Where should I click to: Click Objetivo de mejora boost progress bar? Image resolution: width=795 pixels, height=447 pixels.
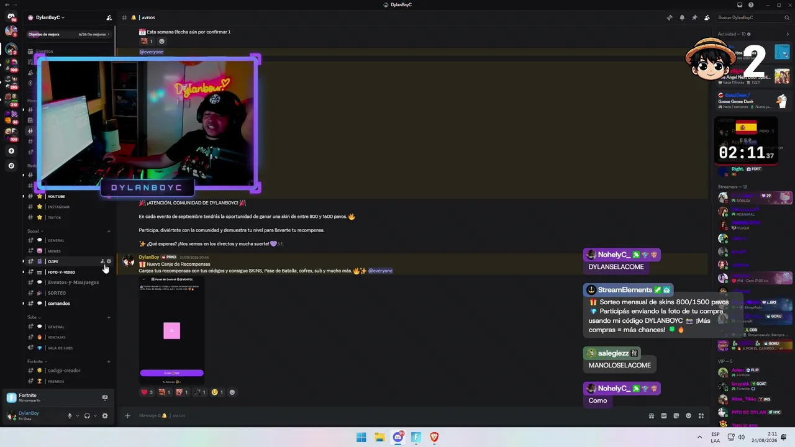[x=68, y=34]
